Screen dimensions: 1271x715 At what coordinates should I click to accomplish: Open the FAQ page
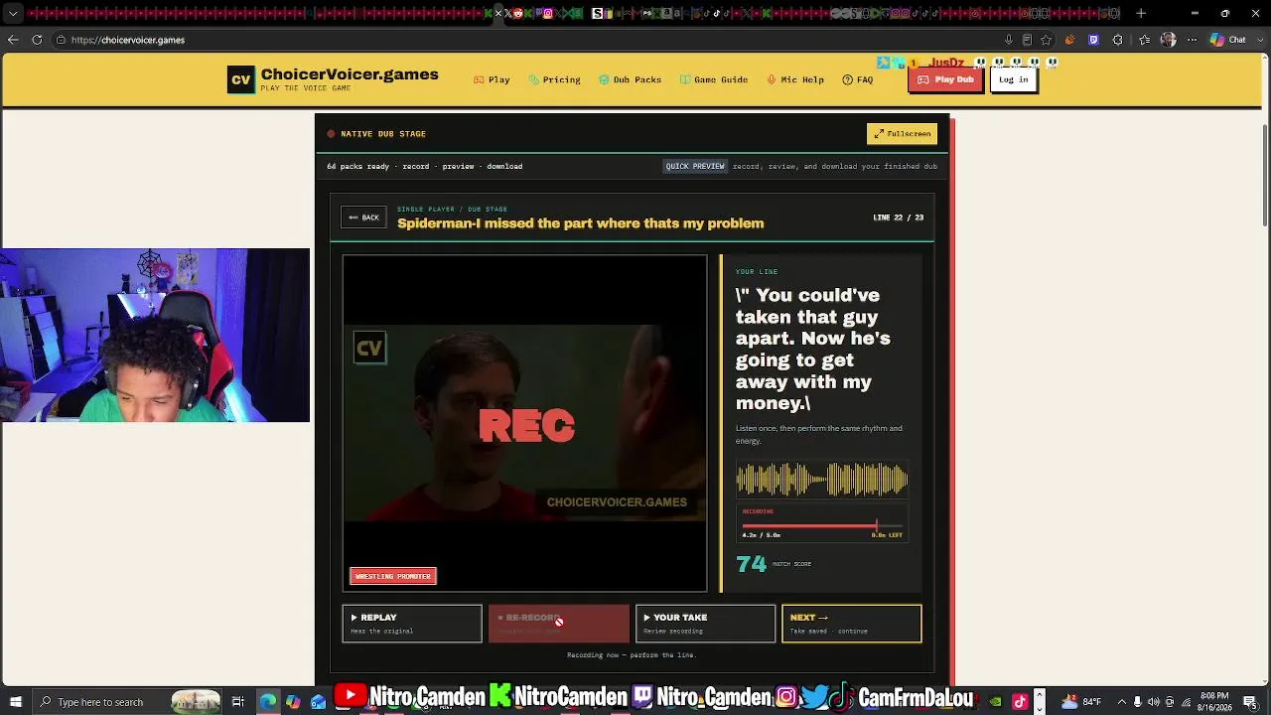pyautogui.click(x=858, y=79)
